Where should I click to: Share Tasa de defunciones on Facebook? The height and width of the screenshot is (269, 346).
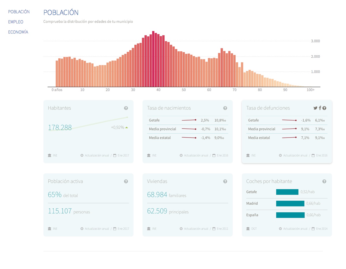[320, 108]
